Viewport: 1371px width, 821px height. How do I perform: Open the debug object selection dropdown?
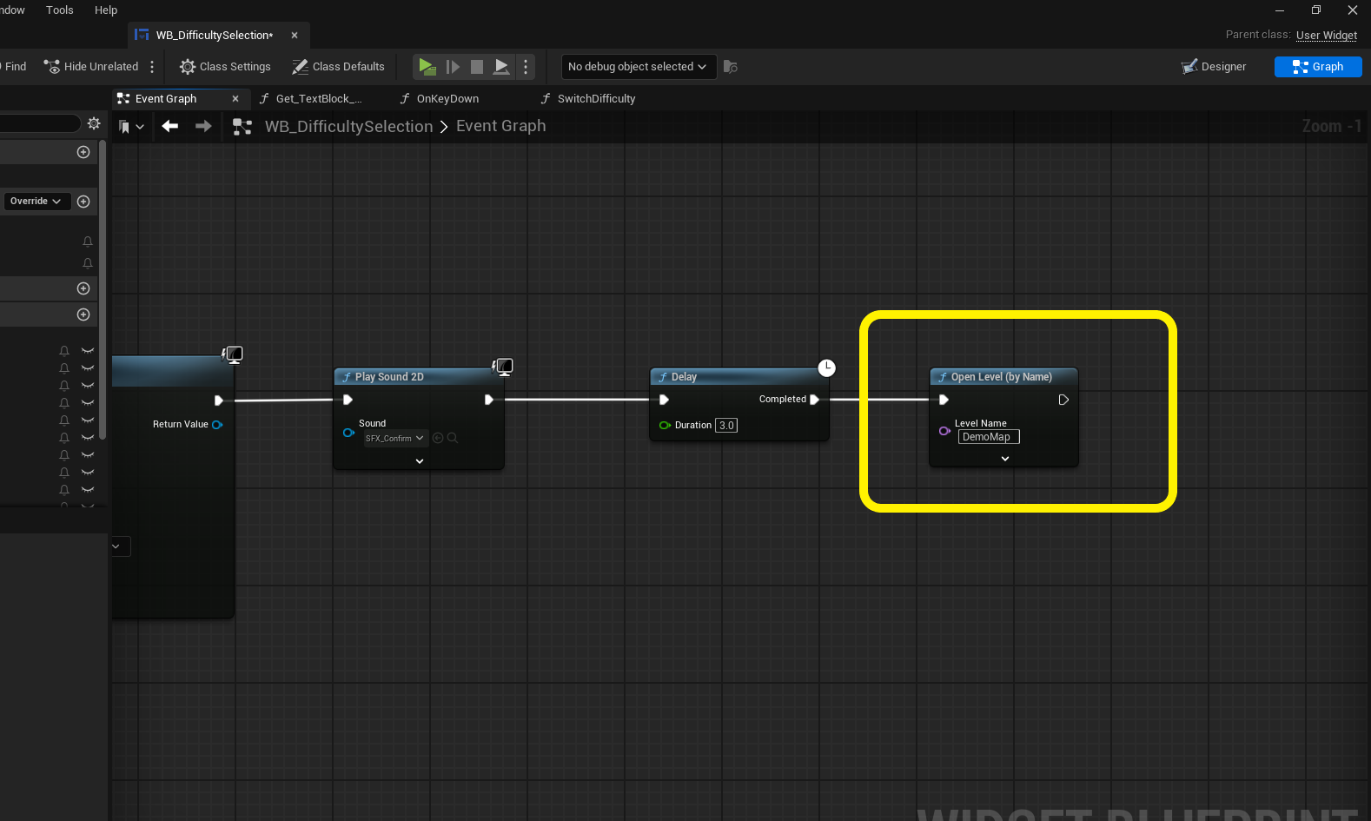637,67
